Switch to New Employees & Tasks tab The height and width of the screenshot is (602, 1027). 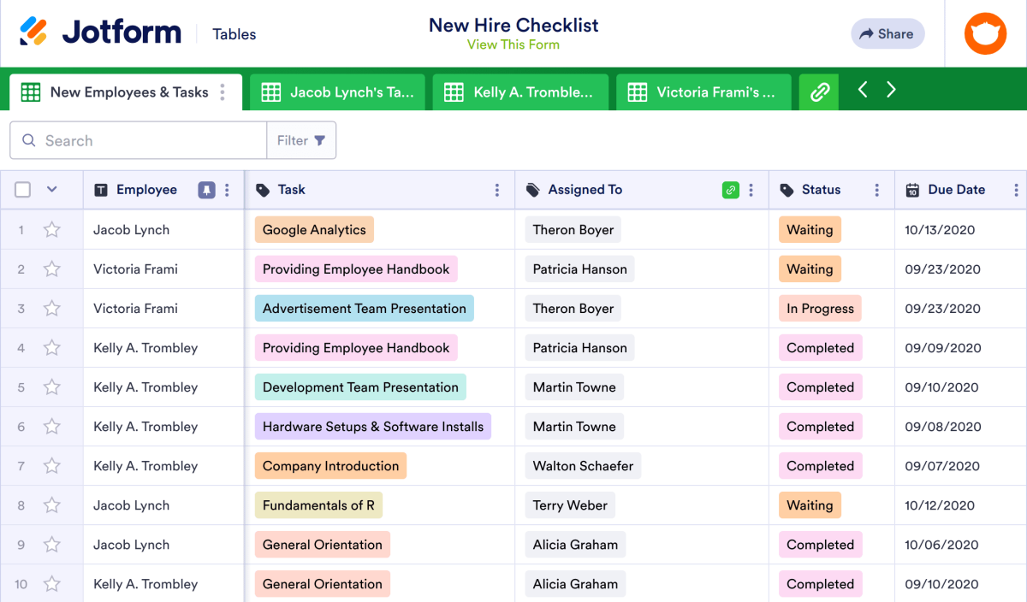click(126, 92)
